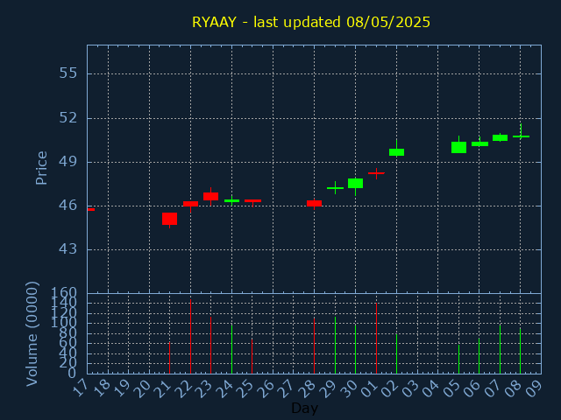Viewport: 561px width, 420px height.
Task: Click the red volume bar for day 01
Action: [376, 339]
